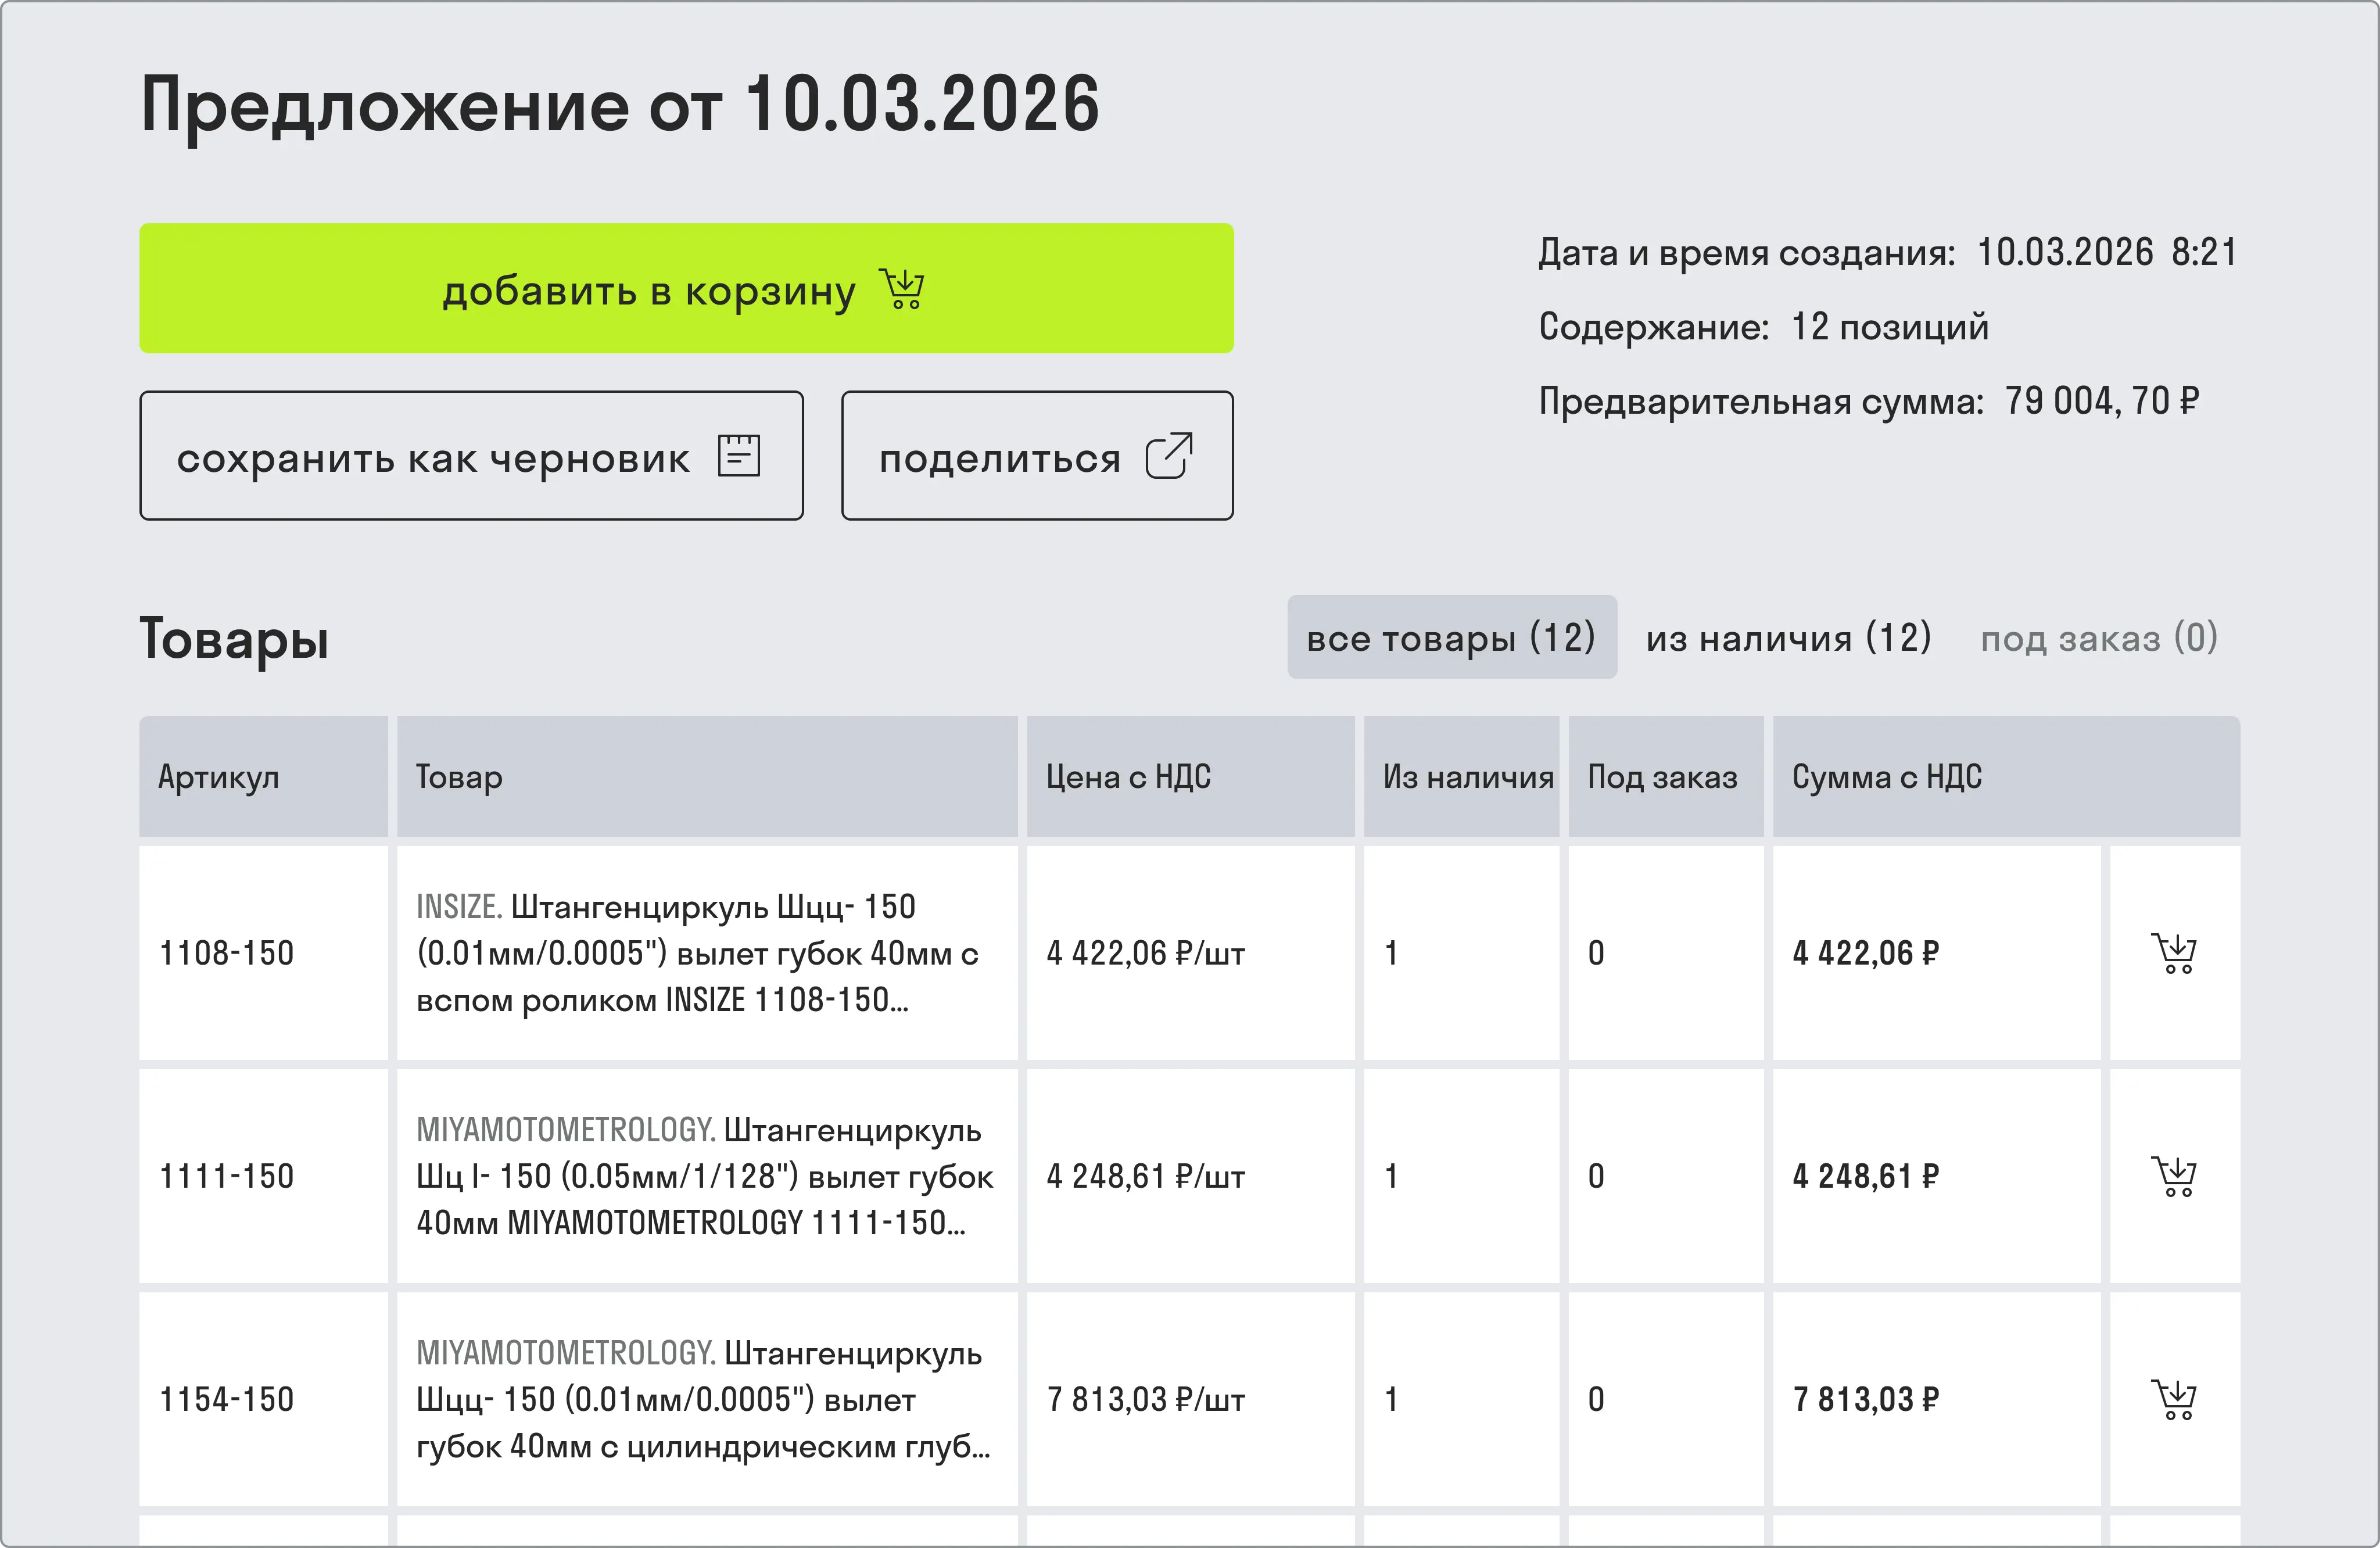Open the 'под заказ (0)' tab

tap(2099, 637)
